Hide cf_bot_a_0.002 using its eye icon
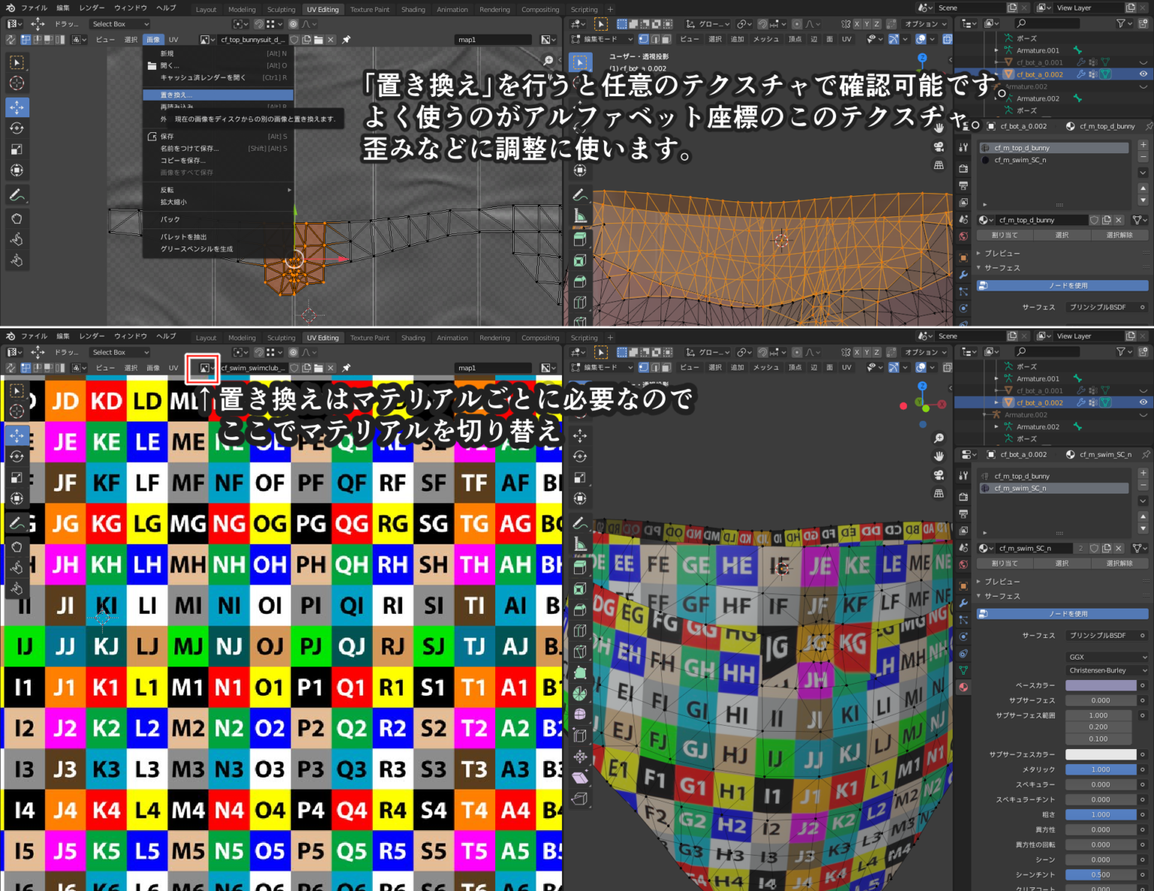 pos(1142,74)
